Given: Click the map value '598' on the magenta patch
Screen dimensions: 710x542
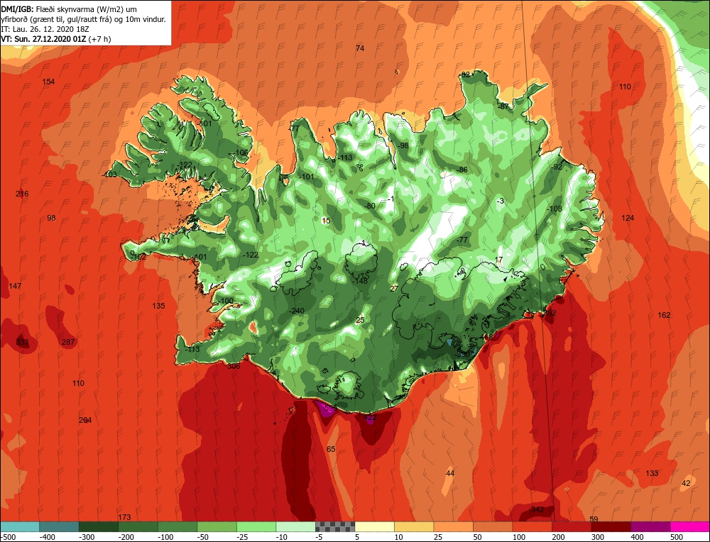Looking at the screenshot, I should (x=330, y=409).
